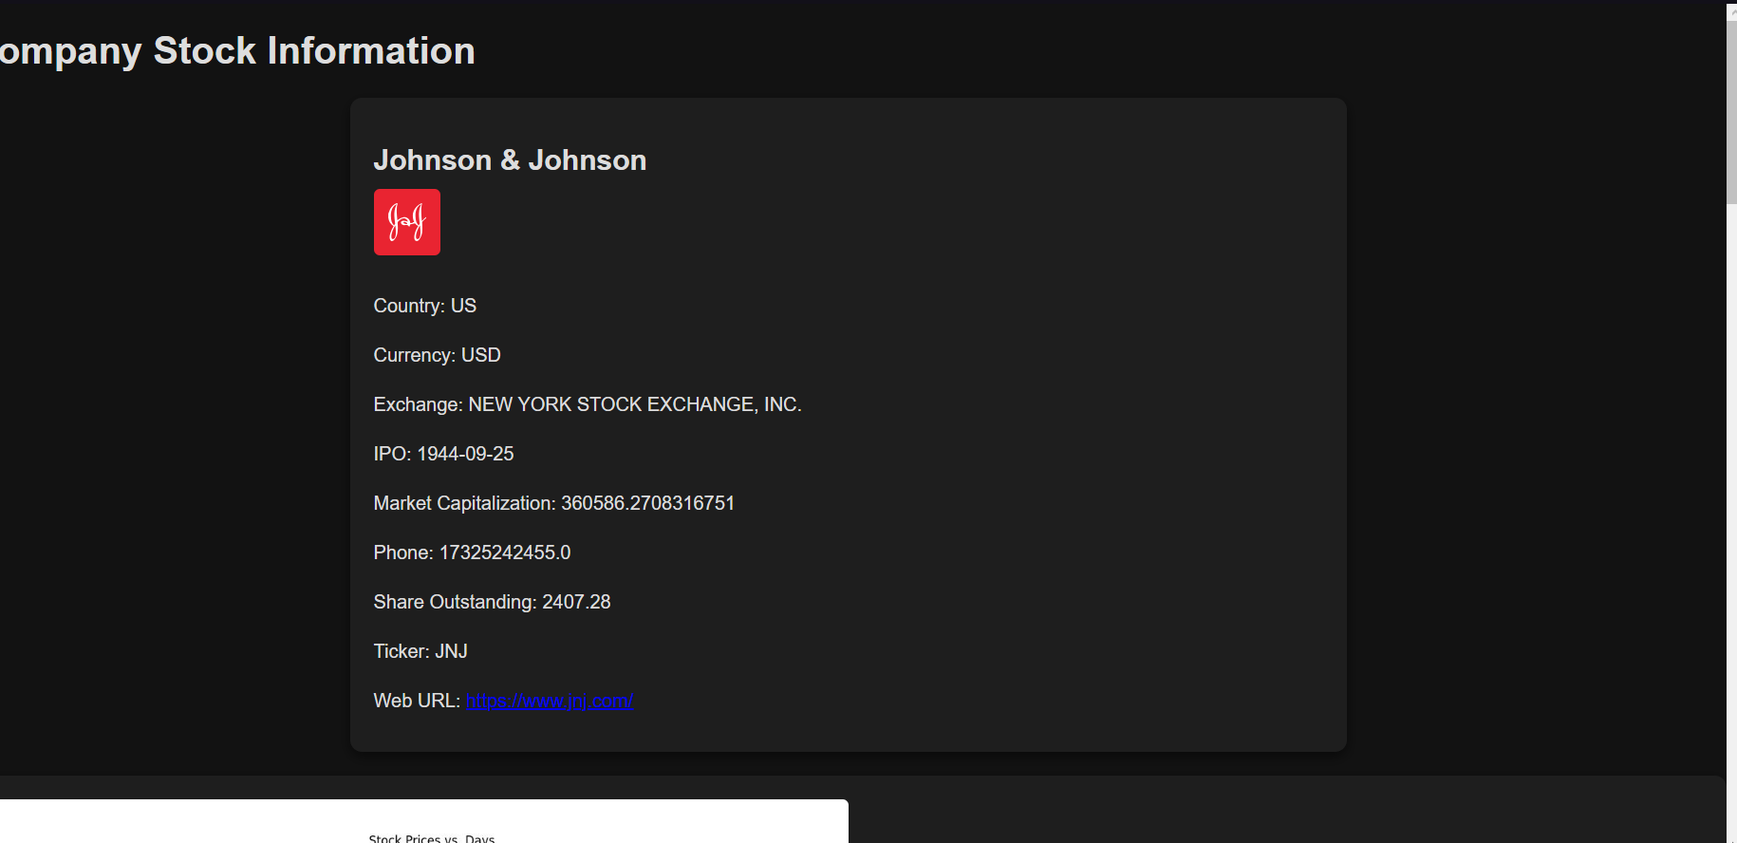
Task: Click the Johnson & Johnson company heading
Action: point(510,160)
